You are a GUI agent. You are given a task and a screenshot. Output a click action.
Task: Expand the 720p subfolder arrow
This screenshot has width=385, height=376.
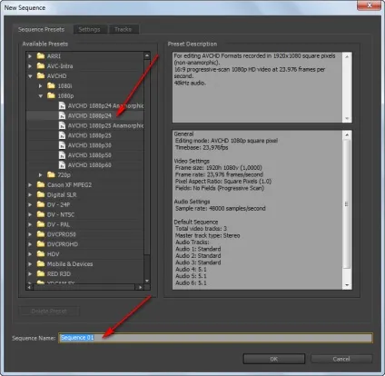[40, 175]
